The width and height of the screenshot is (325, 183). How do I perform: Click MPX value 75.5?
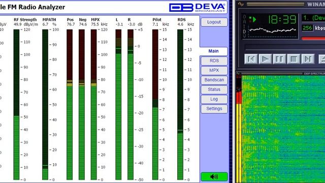click(x=95, y=24)
